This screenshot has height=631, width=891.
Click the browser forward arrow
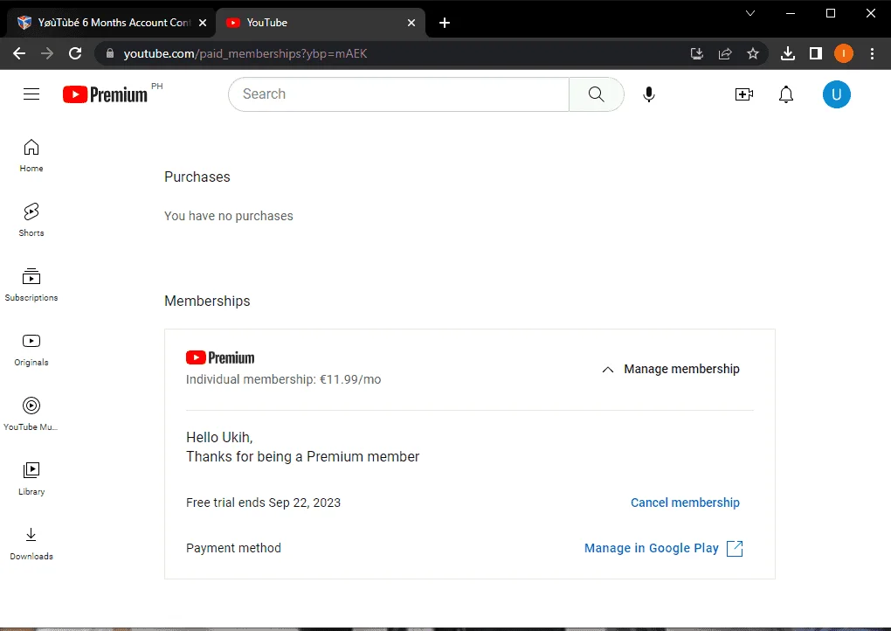coord(47,53)
